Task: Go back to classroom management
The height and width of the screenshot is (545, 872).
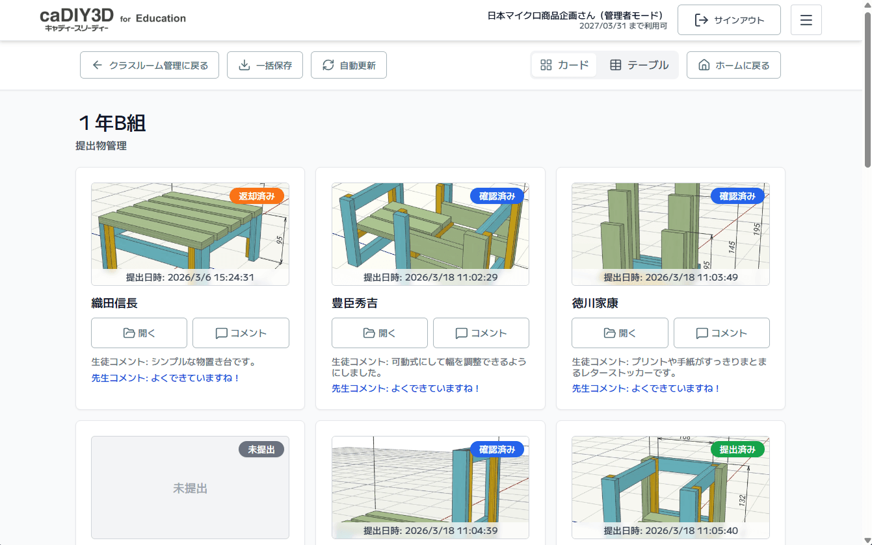Action: click(x=150, y=65)
